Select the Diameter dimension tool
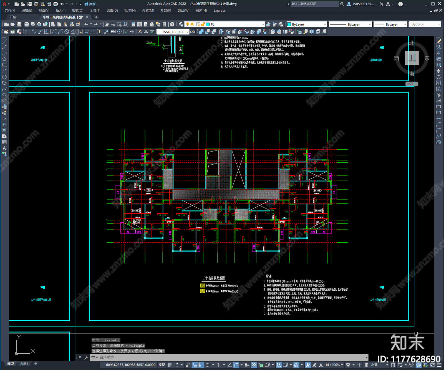The image size is (444, 370). pos(67,32)
